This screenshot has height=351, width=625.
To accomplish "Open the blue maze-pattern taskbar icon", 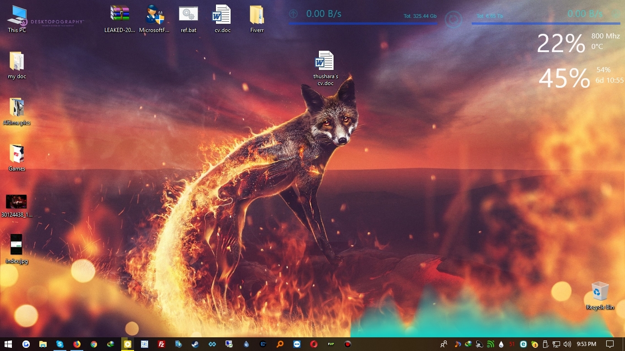I will coord(144,344).
